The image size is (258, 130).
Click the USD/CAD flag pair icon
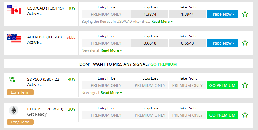pyautogui.click(x=14, y=9)
